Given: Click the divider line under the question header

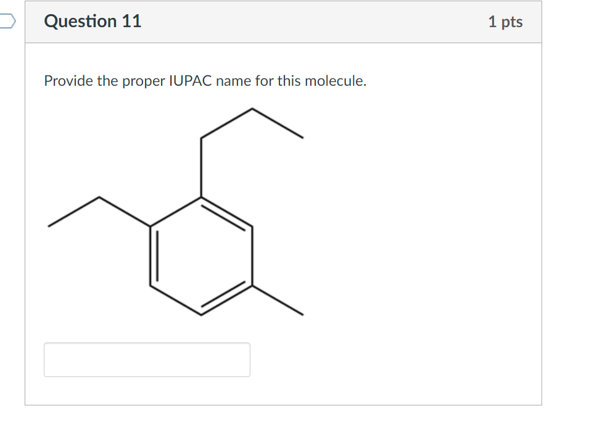Looking at the screenshot, I should [x=283, y=42].
